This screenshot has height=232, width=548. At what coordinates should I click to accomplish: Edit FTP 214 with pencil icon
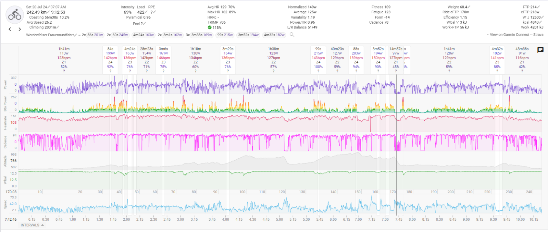click(538, 7)
